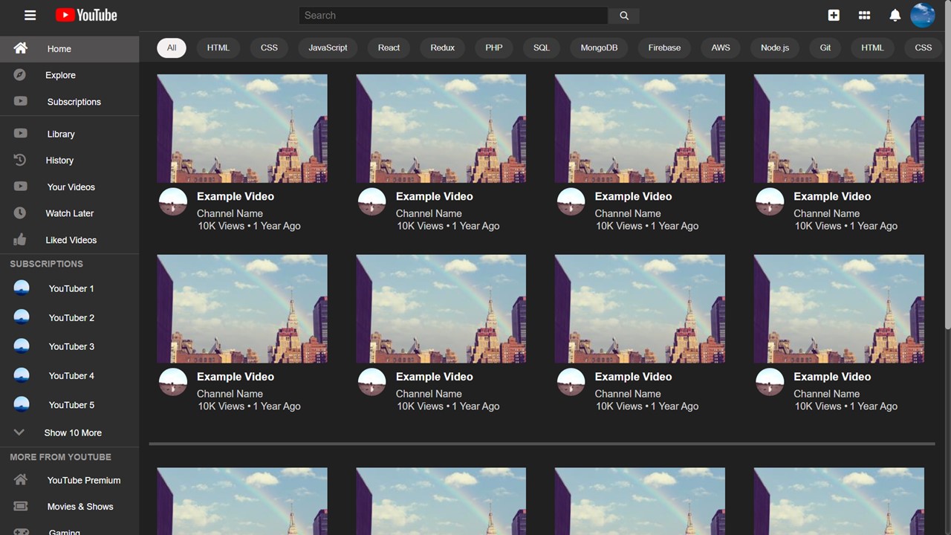
Task: Open the notifications bell
Action: pyautogui.click(x=895, y=15)
